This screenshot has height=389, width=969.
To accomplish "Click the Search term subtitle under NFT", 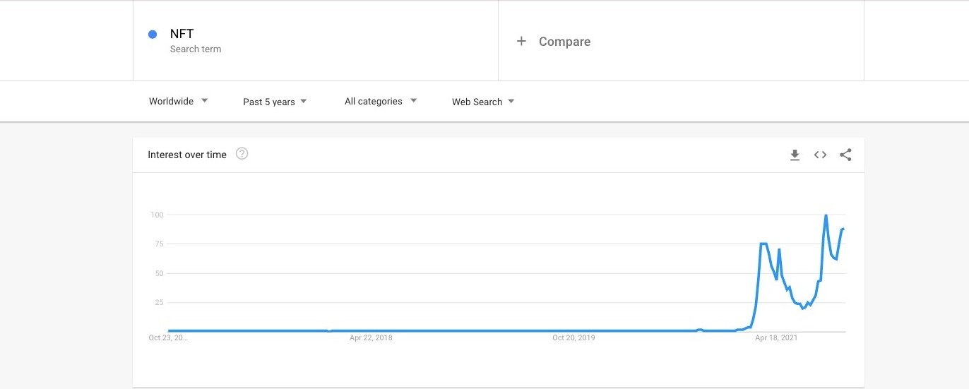I will (x=196, y=49).
